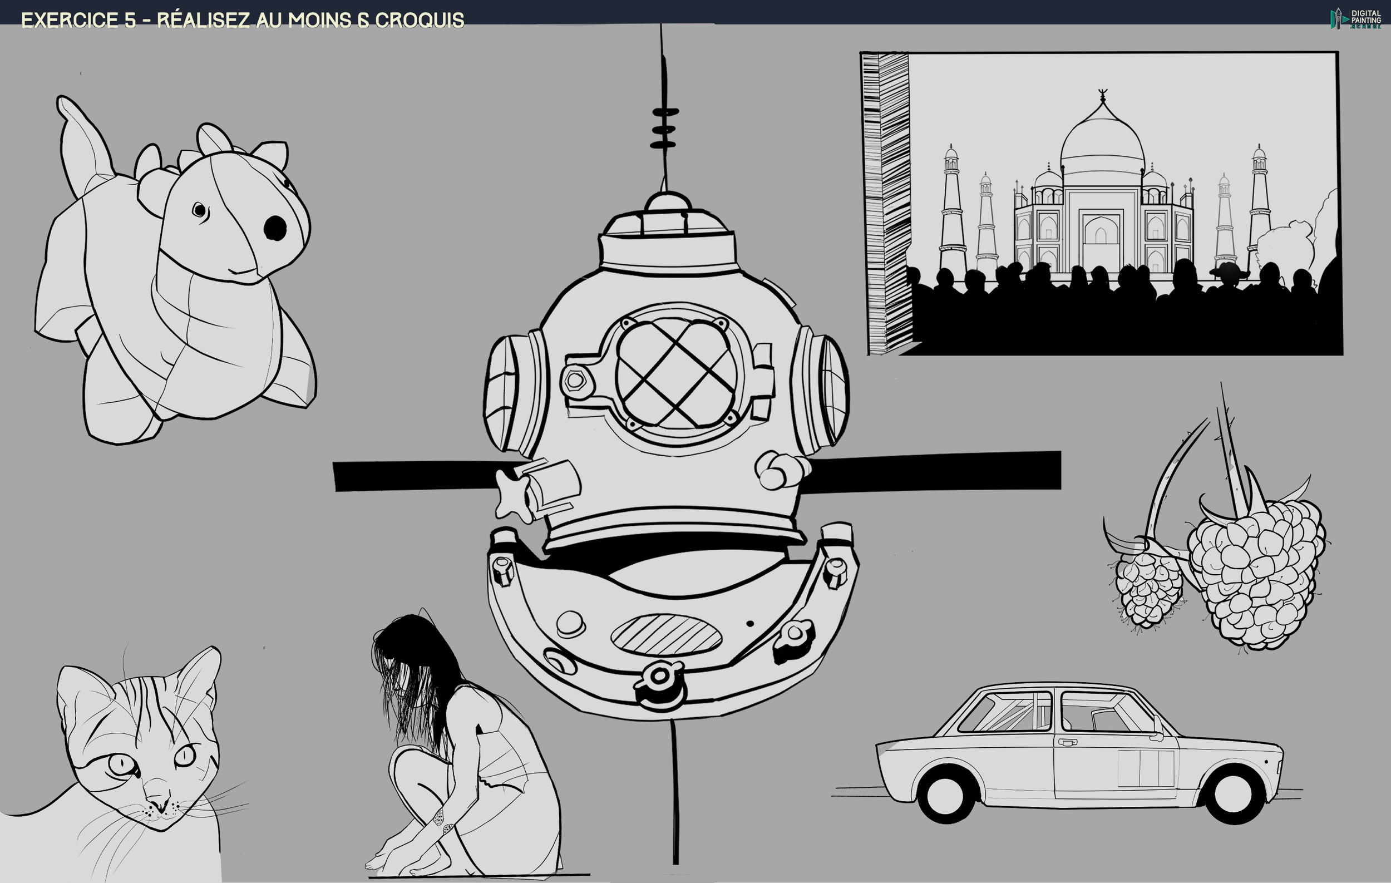Screen dimensions: 1391x883
Task: Select the diving helmet's front grilled porthole
Action: click(676, 374)
